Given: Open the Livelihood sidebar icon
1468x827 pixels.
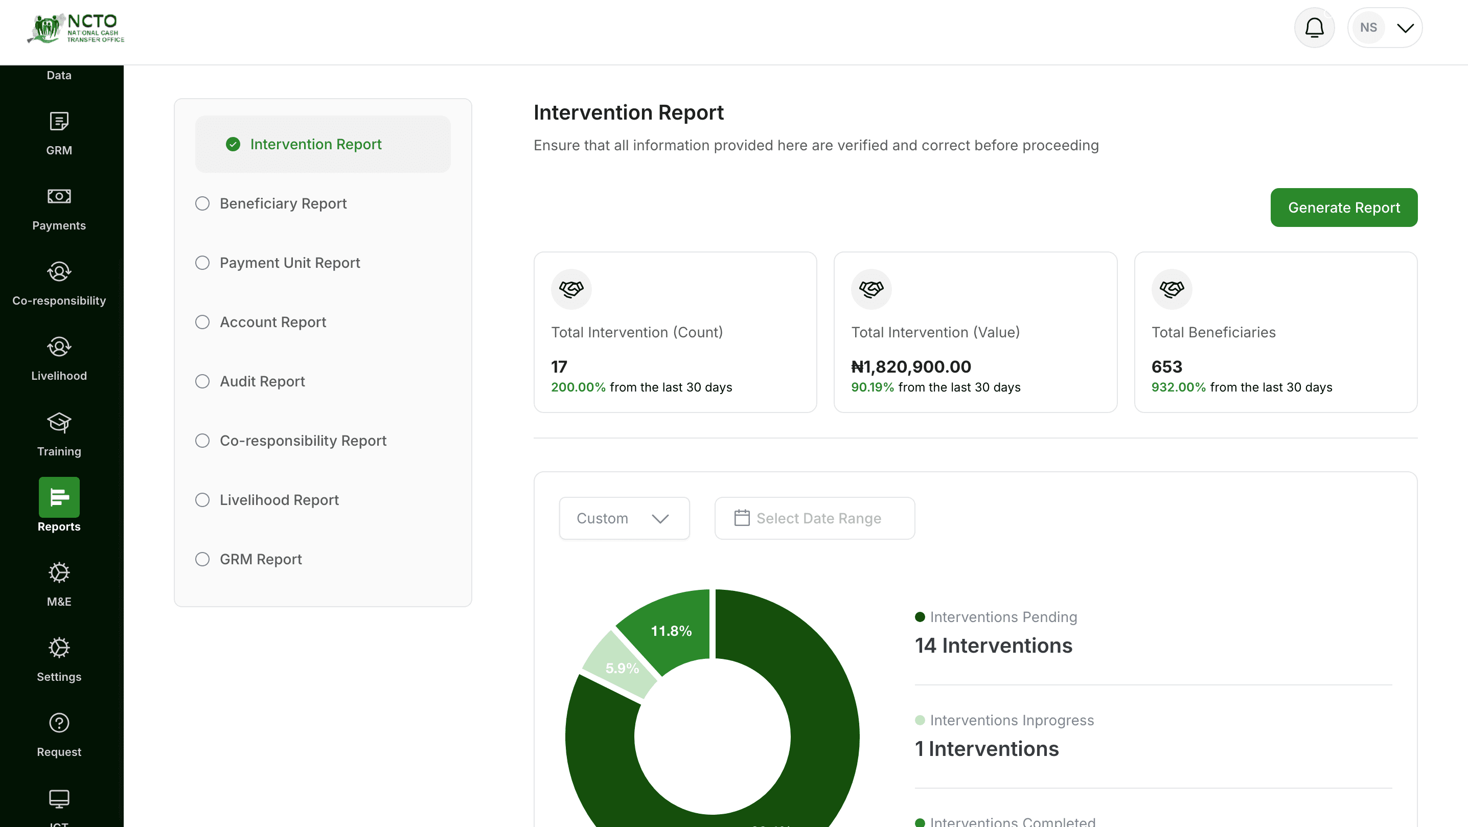Looking at the screenshot, I should (x=59, y=347).
